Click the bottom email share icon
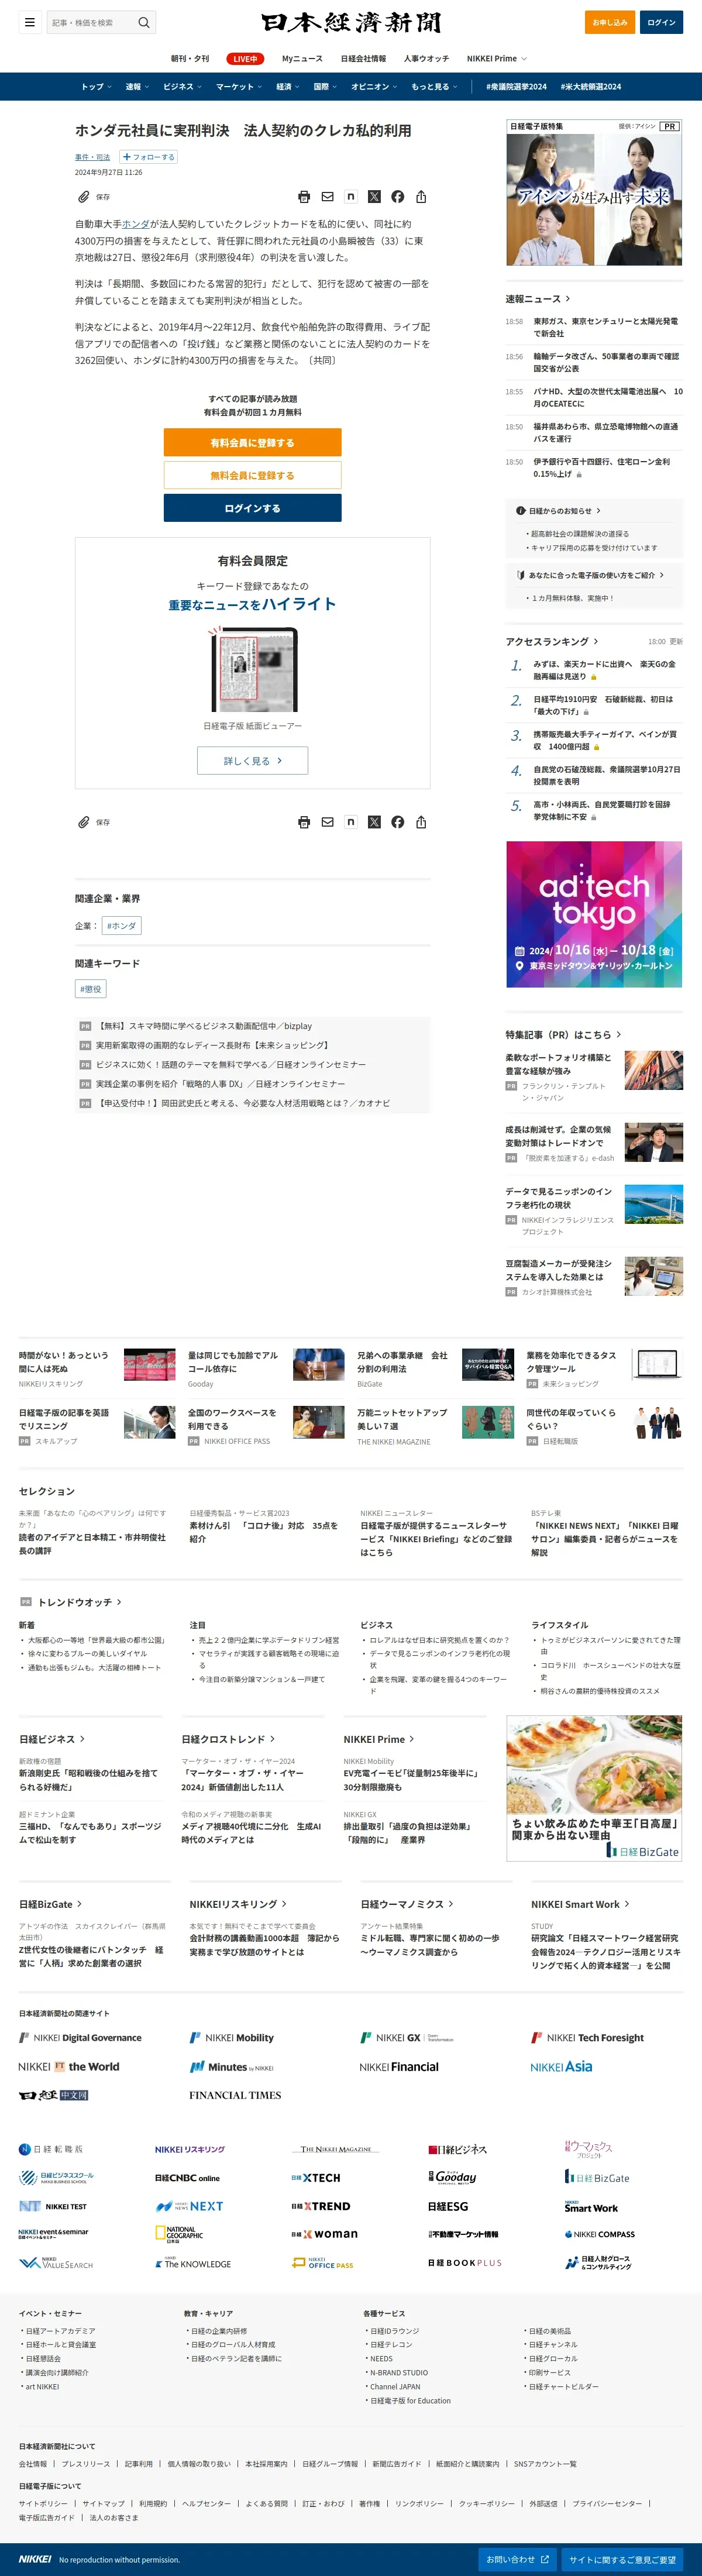This screenshot has width=702, height=2576. [327, 822]
